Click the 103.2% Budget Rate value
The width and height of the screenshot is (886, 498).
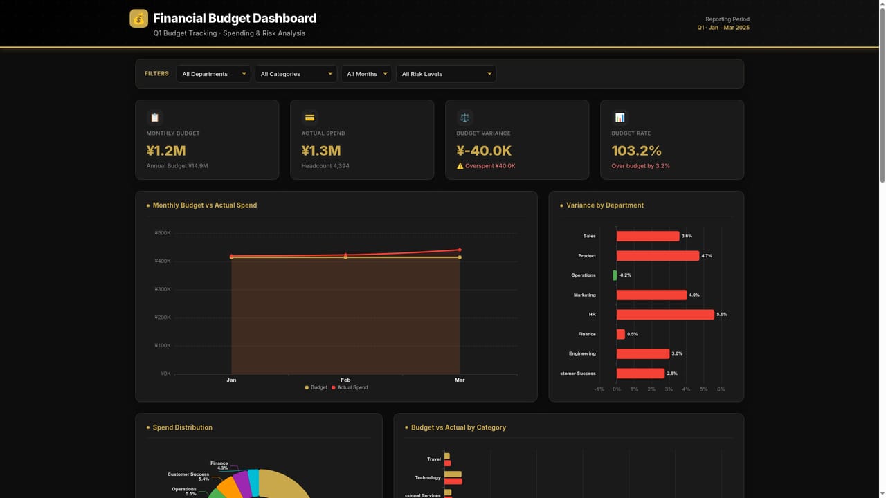pos(637,151)
